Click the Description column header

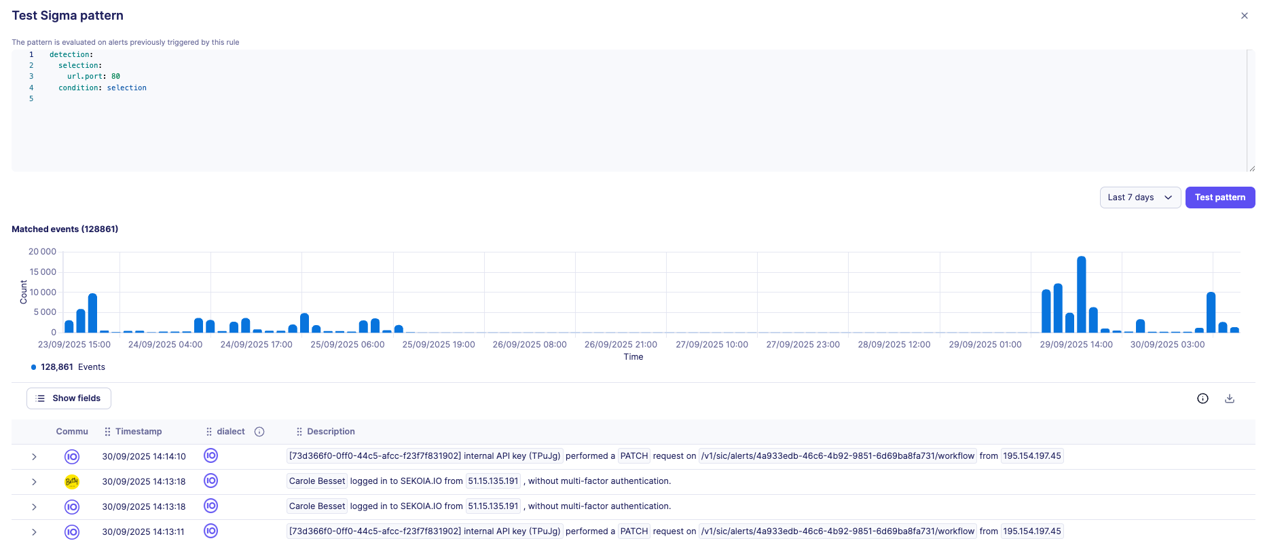point(331,432)
